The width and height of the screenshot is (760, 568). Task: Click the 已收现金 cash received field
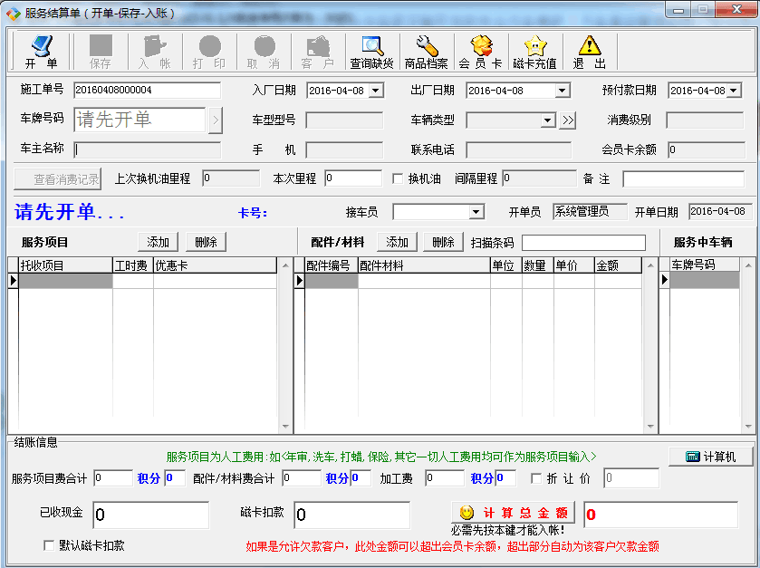coord(150,515)
